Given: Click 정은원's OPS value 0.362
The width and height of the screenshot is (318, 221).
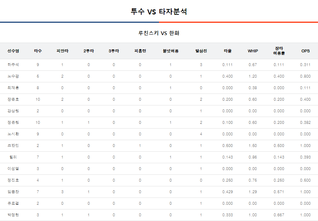Looking at the screenshot, I should click(x=305, y=122).
